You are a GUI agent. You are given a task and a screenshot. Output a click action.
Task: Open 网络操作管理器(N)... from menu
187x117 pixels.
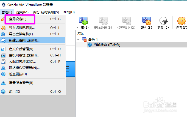33,68
